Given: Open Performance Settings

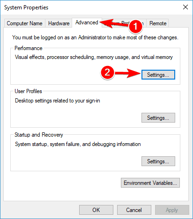Looking at the screenshot, I should (158, 75).
